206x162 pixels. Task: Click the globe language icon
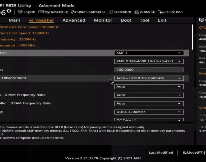coord(20,12)
